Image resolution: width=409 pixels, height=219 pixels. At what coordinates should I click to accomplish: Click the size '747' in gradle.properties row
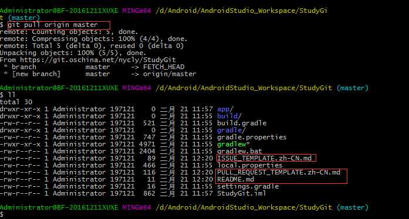click(x=149, y=137)
